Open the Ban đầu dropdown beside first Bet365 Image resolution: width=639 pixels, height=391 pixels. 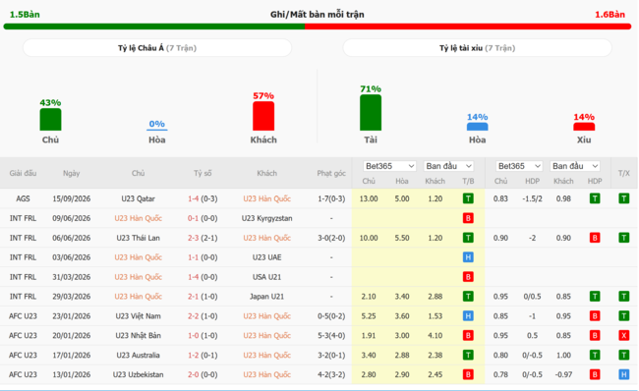[x=448, y=166]
